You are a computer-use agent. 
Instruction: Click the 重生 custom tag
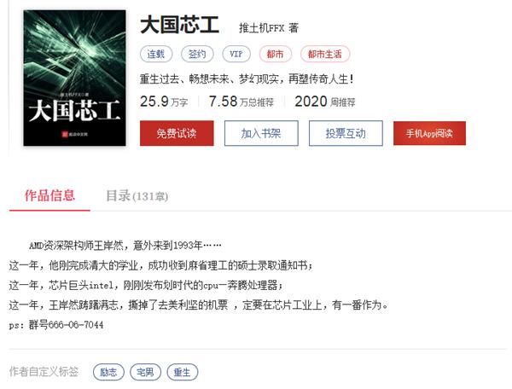[183, 372]
